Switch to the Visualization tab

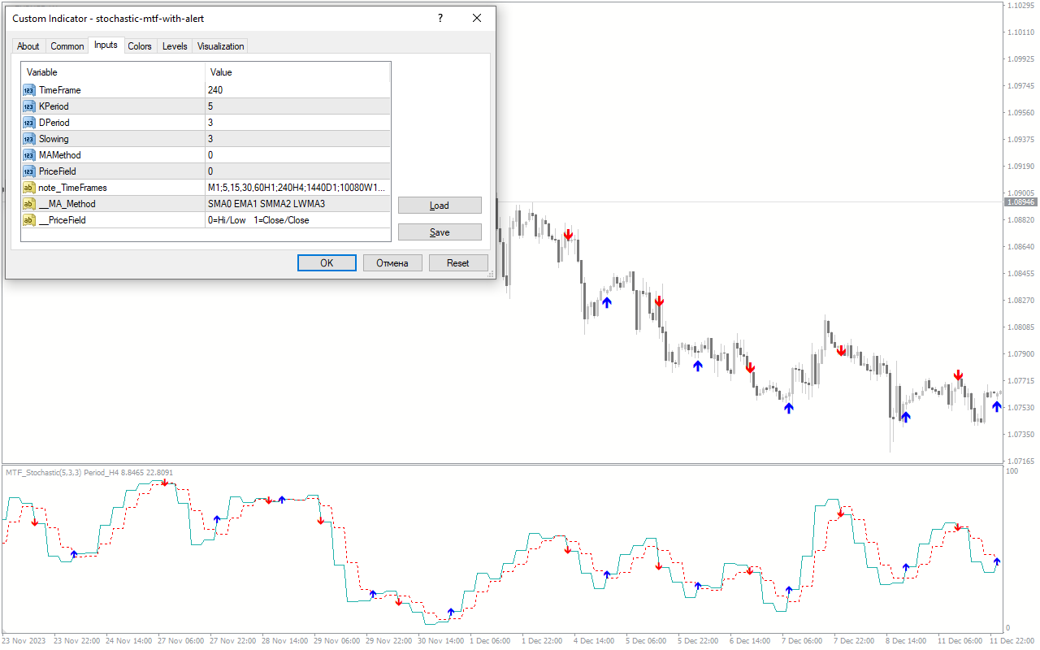220,46
